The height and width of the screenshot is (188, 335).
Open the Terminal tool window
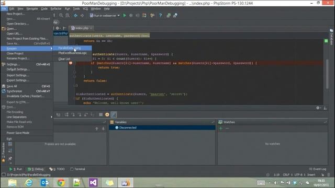click(77, 169)
